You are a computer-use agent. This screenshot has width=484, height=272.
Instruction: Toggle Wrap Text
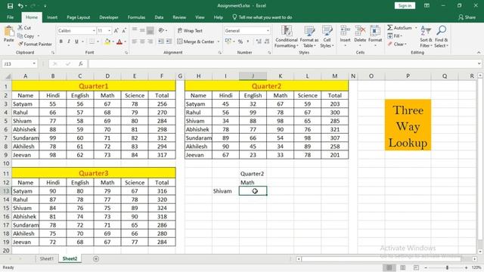point(190,31)
